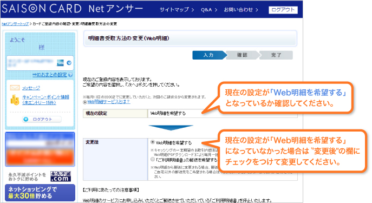
Task: Click the sidebar ログアウト button
Action: coord(42,119)
